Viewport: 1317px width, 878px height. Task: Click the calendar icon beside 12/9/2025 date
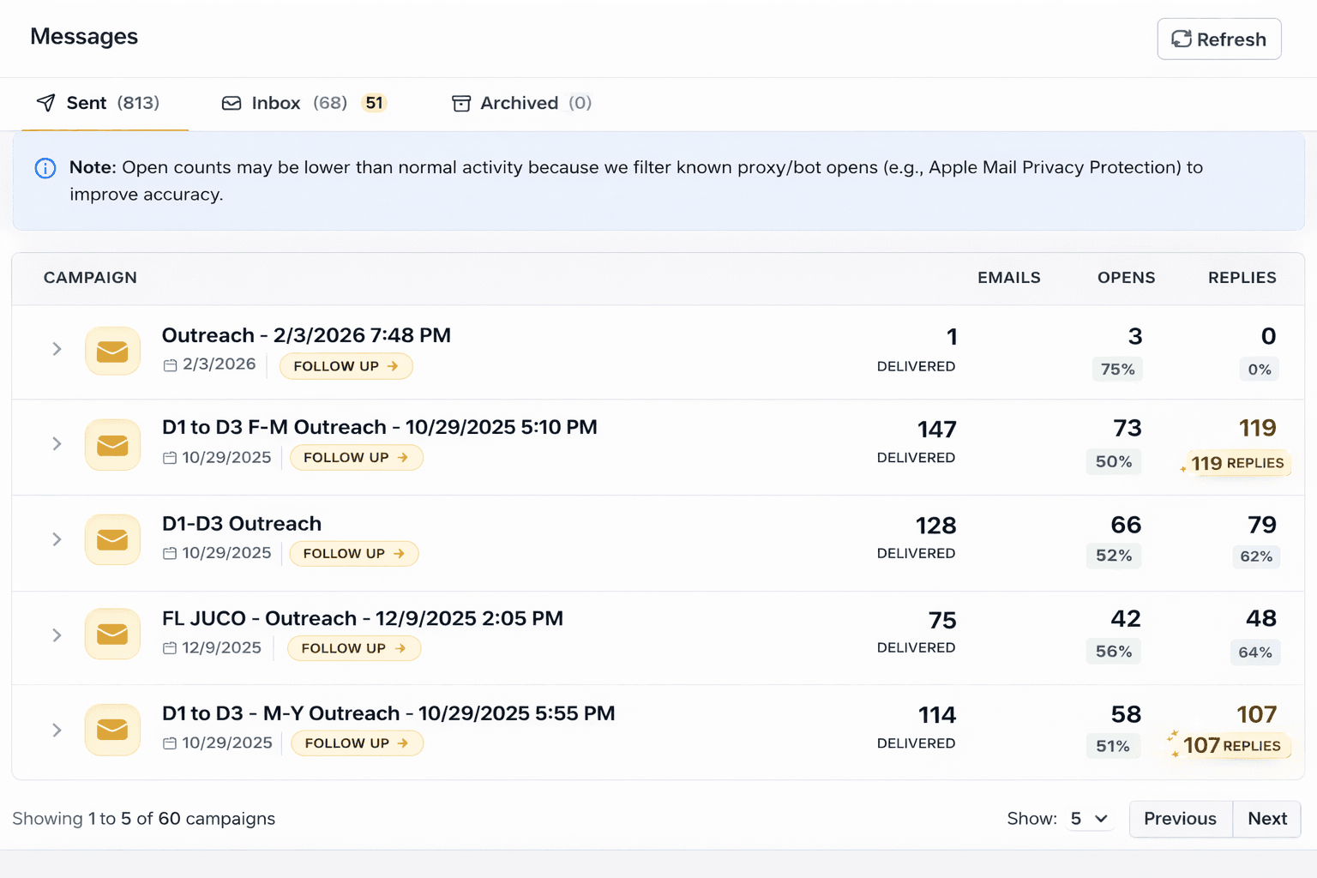(x=170, y=648)
